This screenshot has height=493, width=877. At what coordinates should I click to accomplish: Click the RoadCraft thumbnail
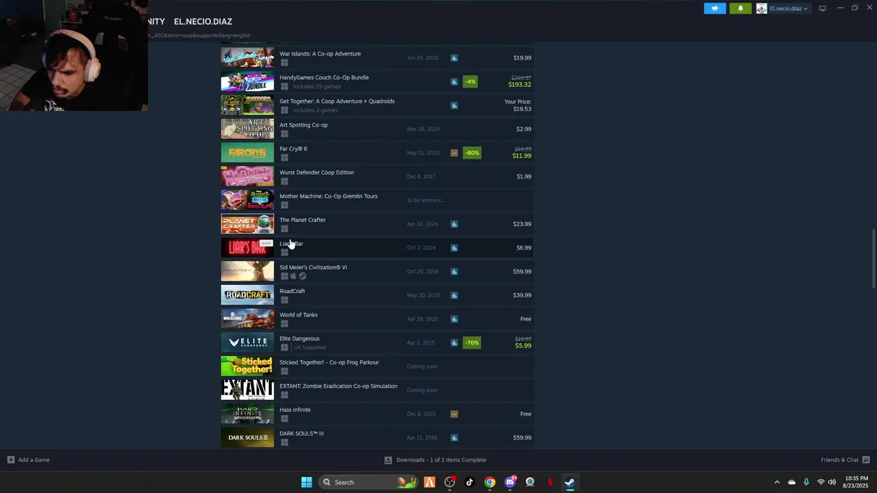click(247, 295)
